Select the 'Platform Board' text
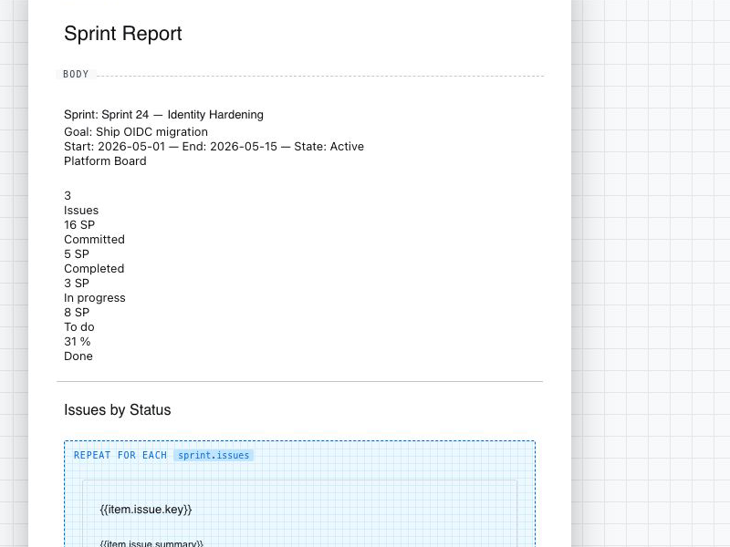Image resolution: width=730 pixels, height=547 pixels. [x=105, y=161]
